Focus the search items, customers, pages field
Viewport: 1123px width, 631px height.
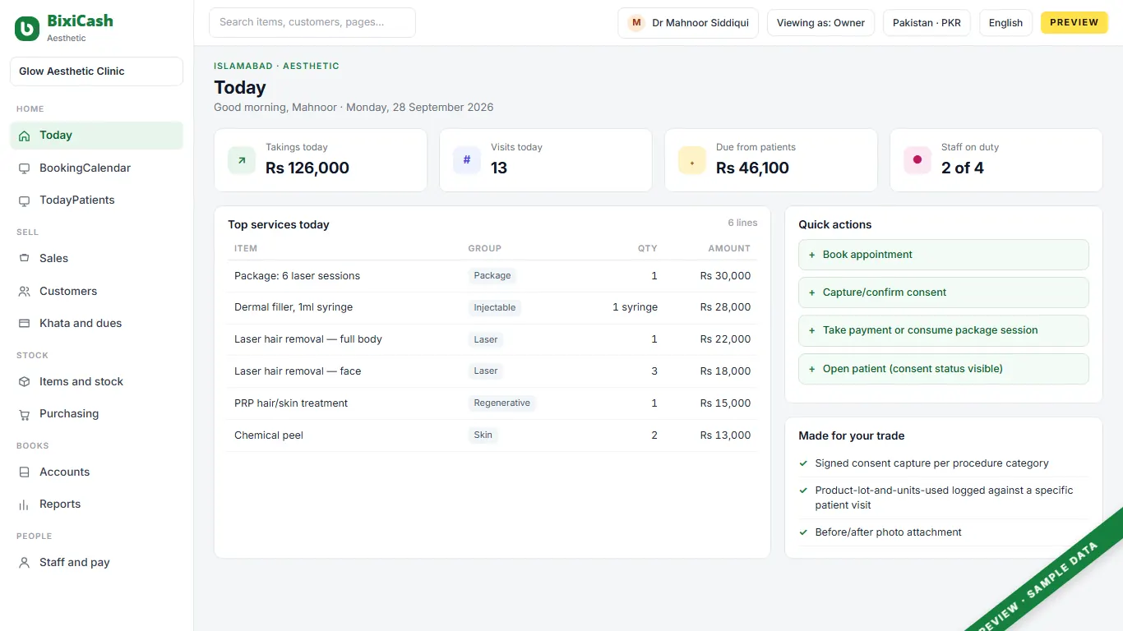click(312, 23)
